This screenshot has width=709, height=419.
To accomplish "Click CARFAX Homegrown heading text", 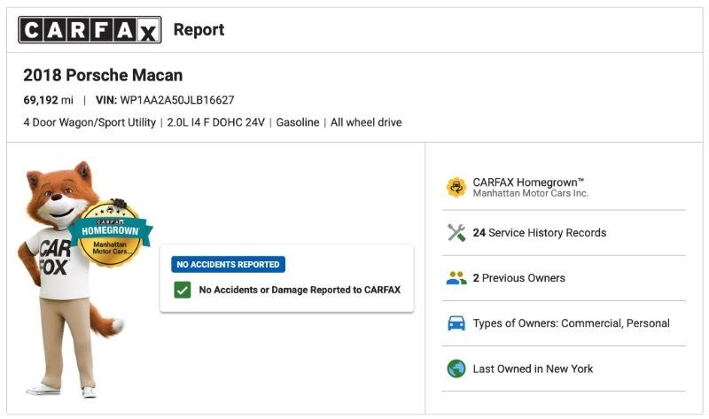I will tap(528, 182).
